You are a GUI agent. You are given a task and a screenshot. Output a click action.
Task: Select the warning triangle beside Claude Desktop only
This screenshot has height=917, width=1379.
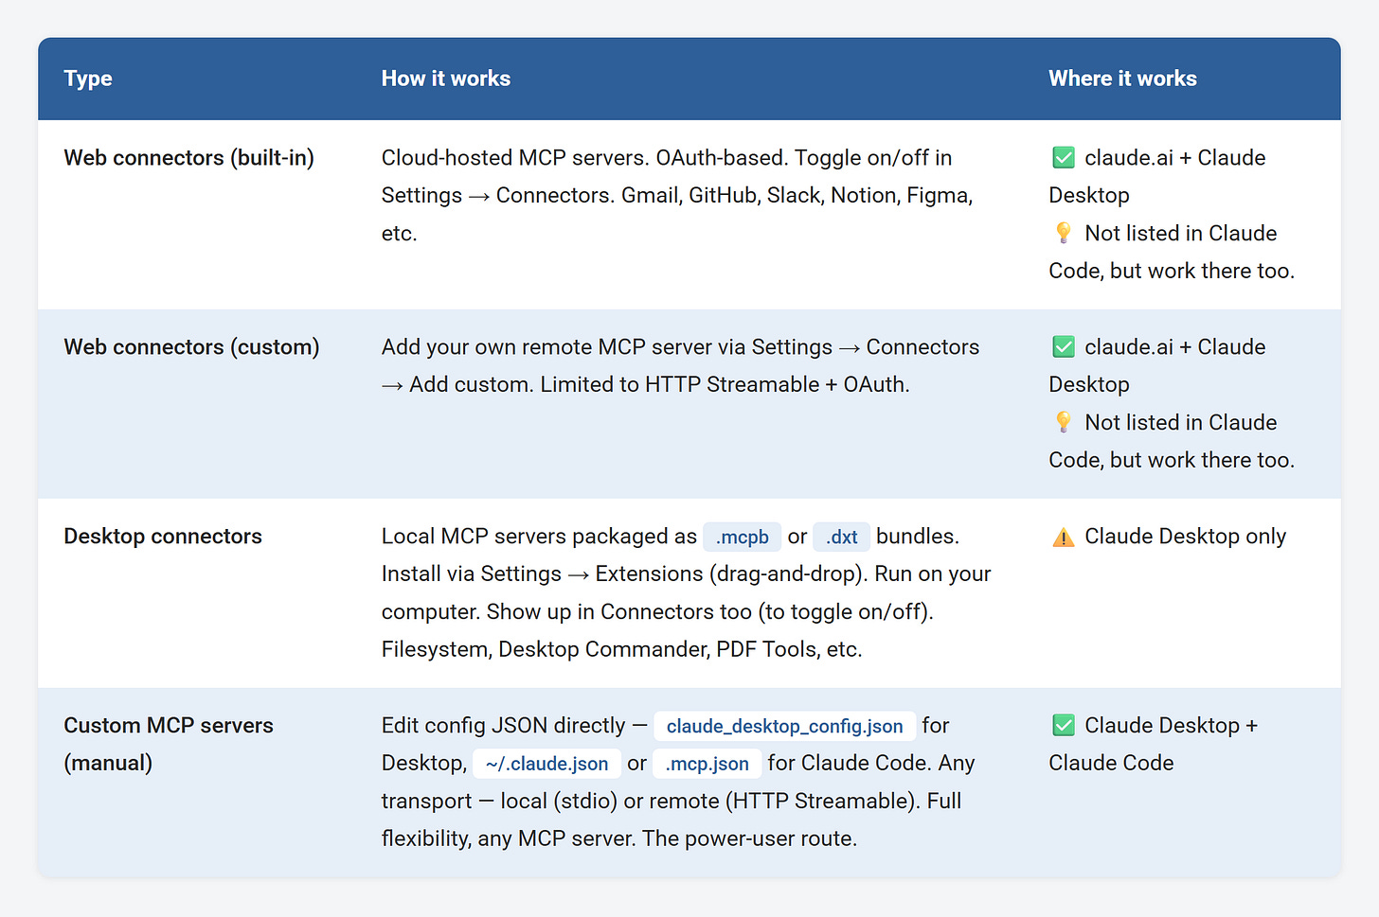(x=1063, y=536)
